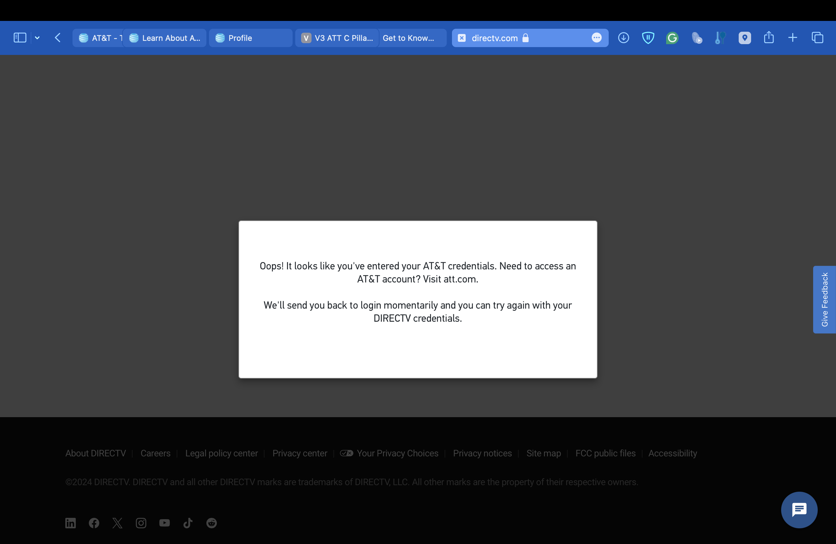
Task: Go back with the back arrow
Action: pyautogui.click(x=58, y=38)
